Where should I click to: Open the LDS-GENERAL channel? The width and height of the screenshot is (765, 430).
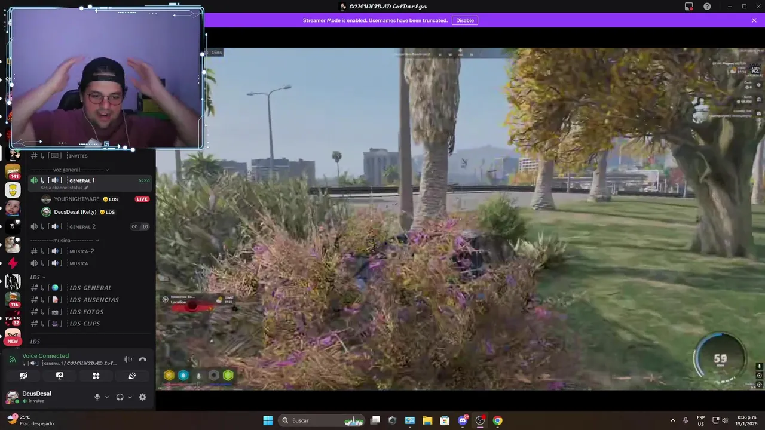(91, 288)
